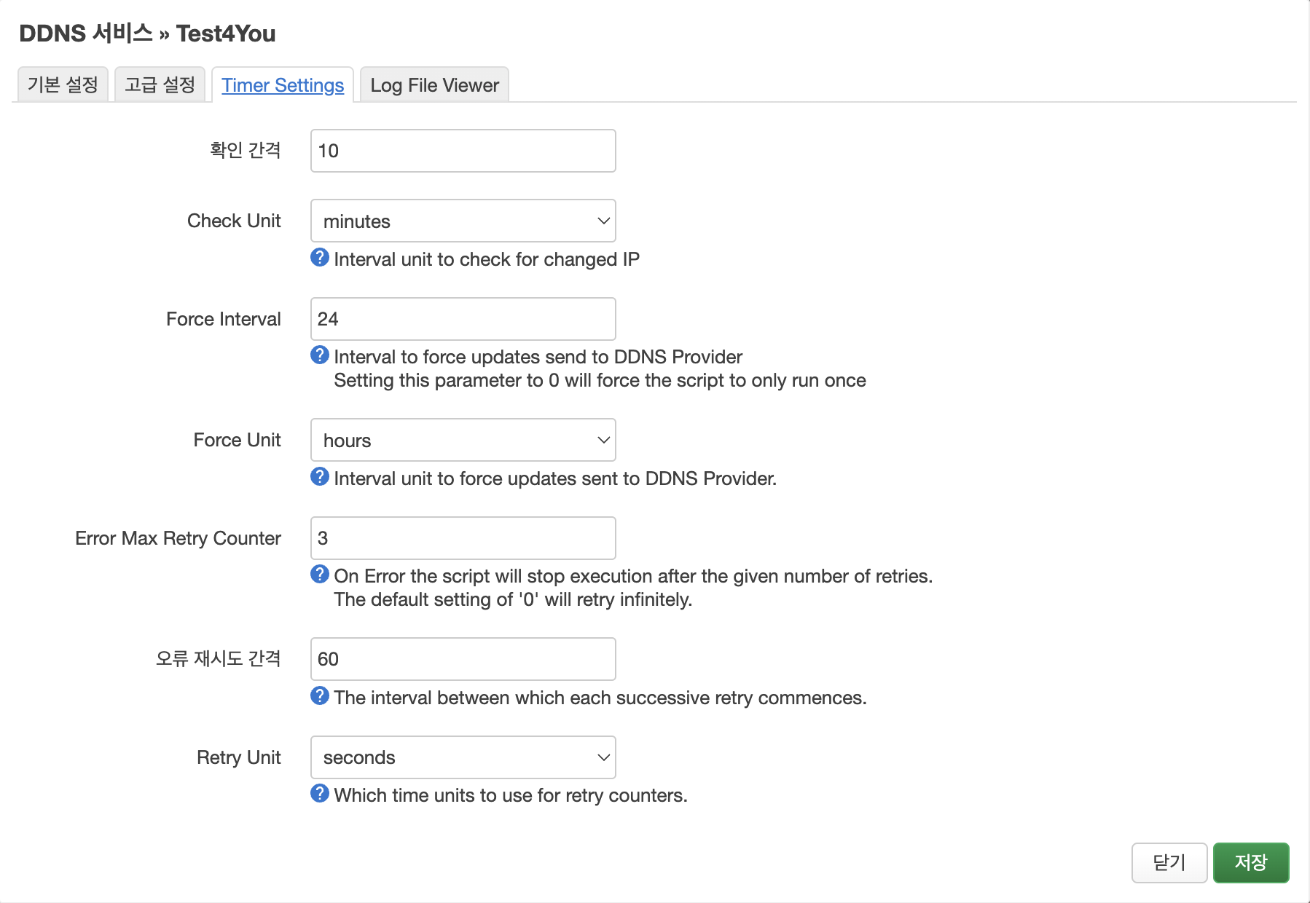Click help icon under Retry Unit dropdown
1310x903 pixels.
pos(320,793)
